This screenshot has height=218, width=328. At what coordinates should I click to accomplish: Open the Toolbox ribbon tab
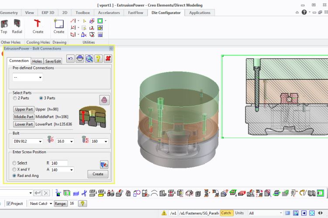coord(83,13)
